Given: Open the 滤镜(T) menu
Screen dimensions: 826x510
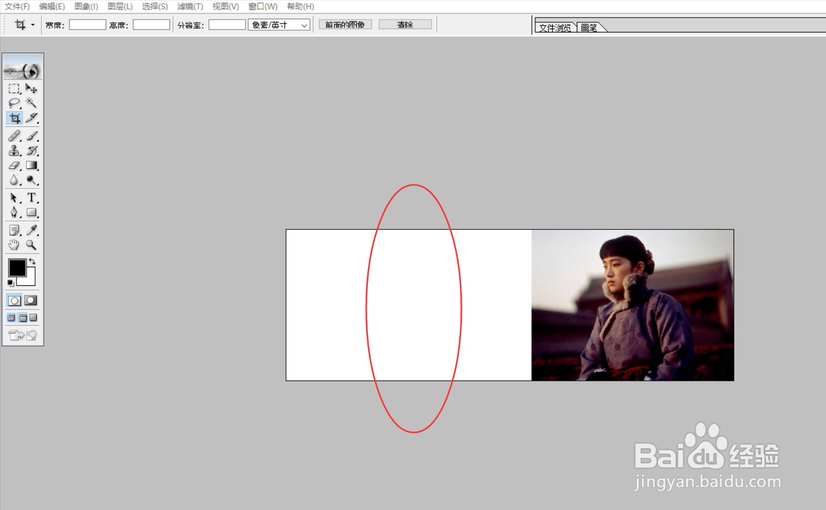Looking at the screenshot, I should 190,6.
